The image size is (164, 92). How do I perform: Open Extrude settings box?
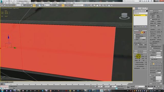(139, 56)
